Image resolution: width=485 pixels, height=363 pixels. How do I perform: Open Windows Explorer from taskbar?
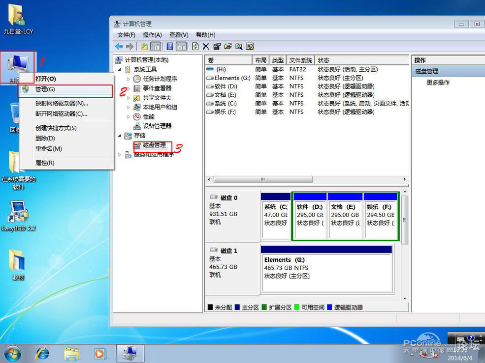(72, 354)
